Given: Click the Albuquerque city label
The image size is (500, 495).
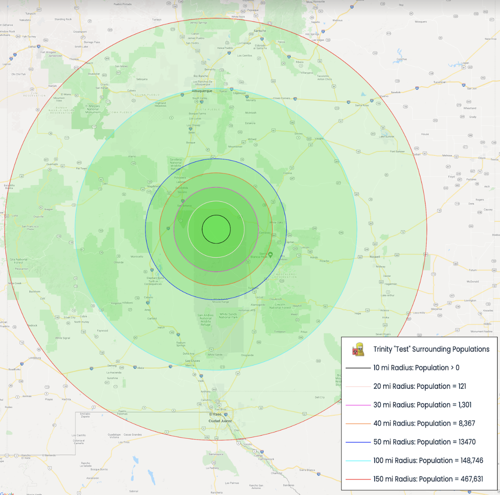Looking at the screenshot, I should tap(202, 91).
